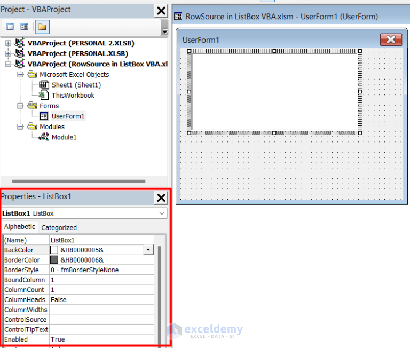This screenshot has width=410, height=348.
Task: Click the UserForm1 caption title
Action: (201, 40)
